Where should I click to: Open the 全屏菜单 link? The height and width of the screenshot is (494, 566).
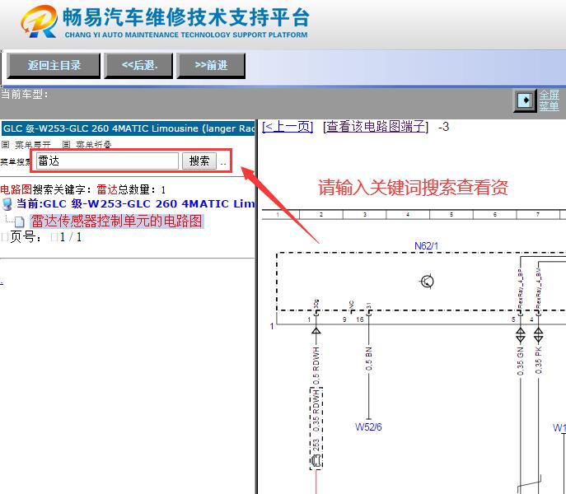tap(549, 100)
